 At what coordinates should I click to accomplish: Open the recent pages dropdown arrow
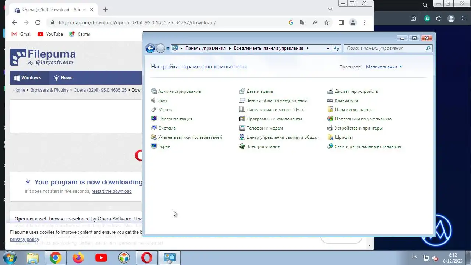coord(168,49)
